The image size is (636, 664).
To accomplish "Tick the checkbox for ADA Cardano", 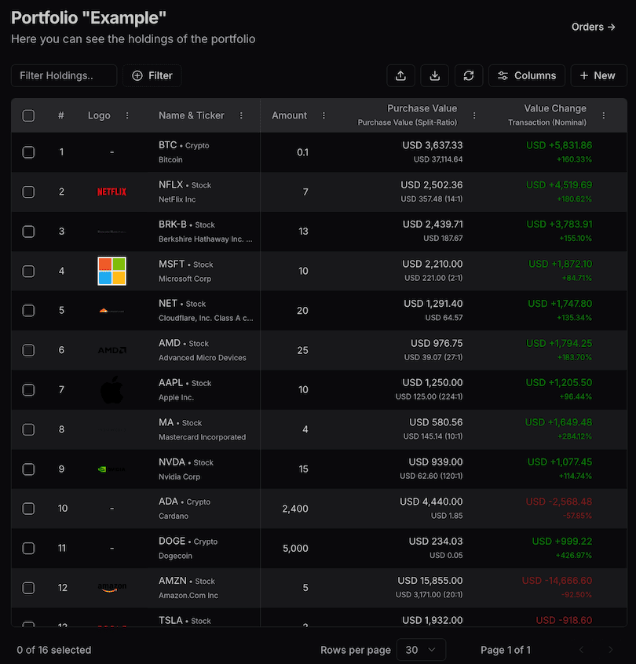I will [x=28, y=509].
